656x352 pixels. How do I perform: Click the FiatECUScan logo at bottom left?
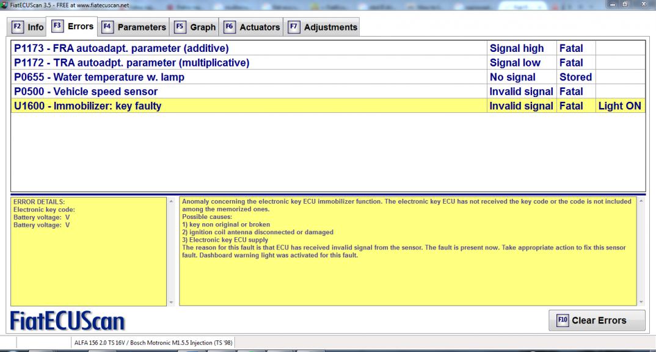click(68, 320)
